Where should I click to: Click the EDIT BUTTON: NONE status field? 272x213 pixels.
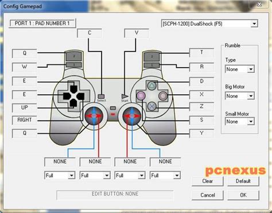pyautogui.click(x=115, y=195)
